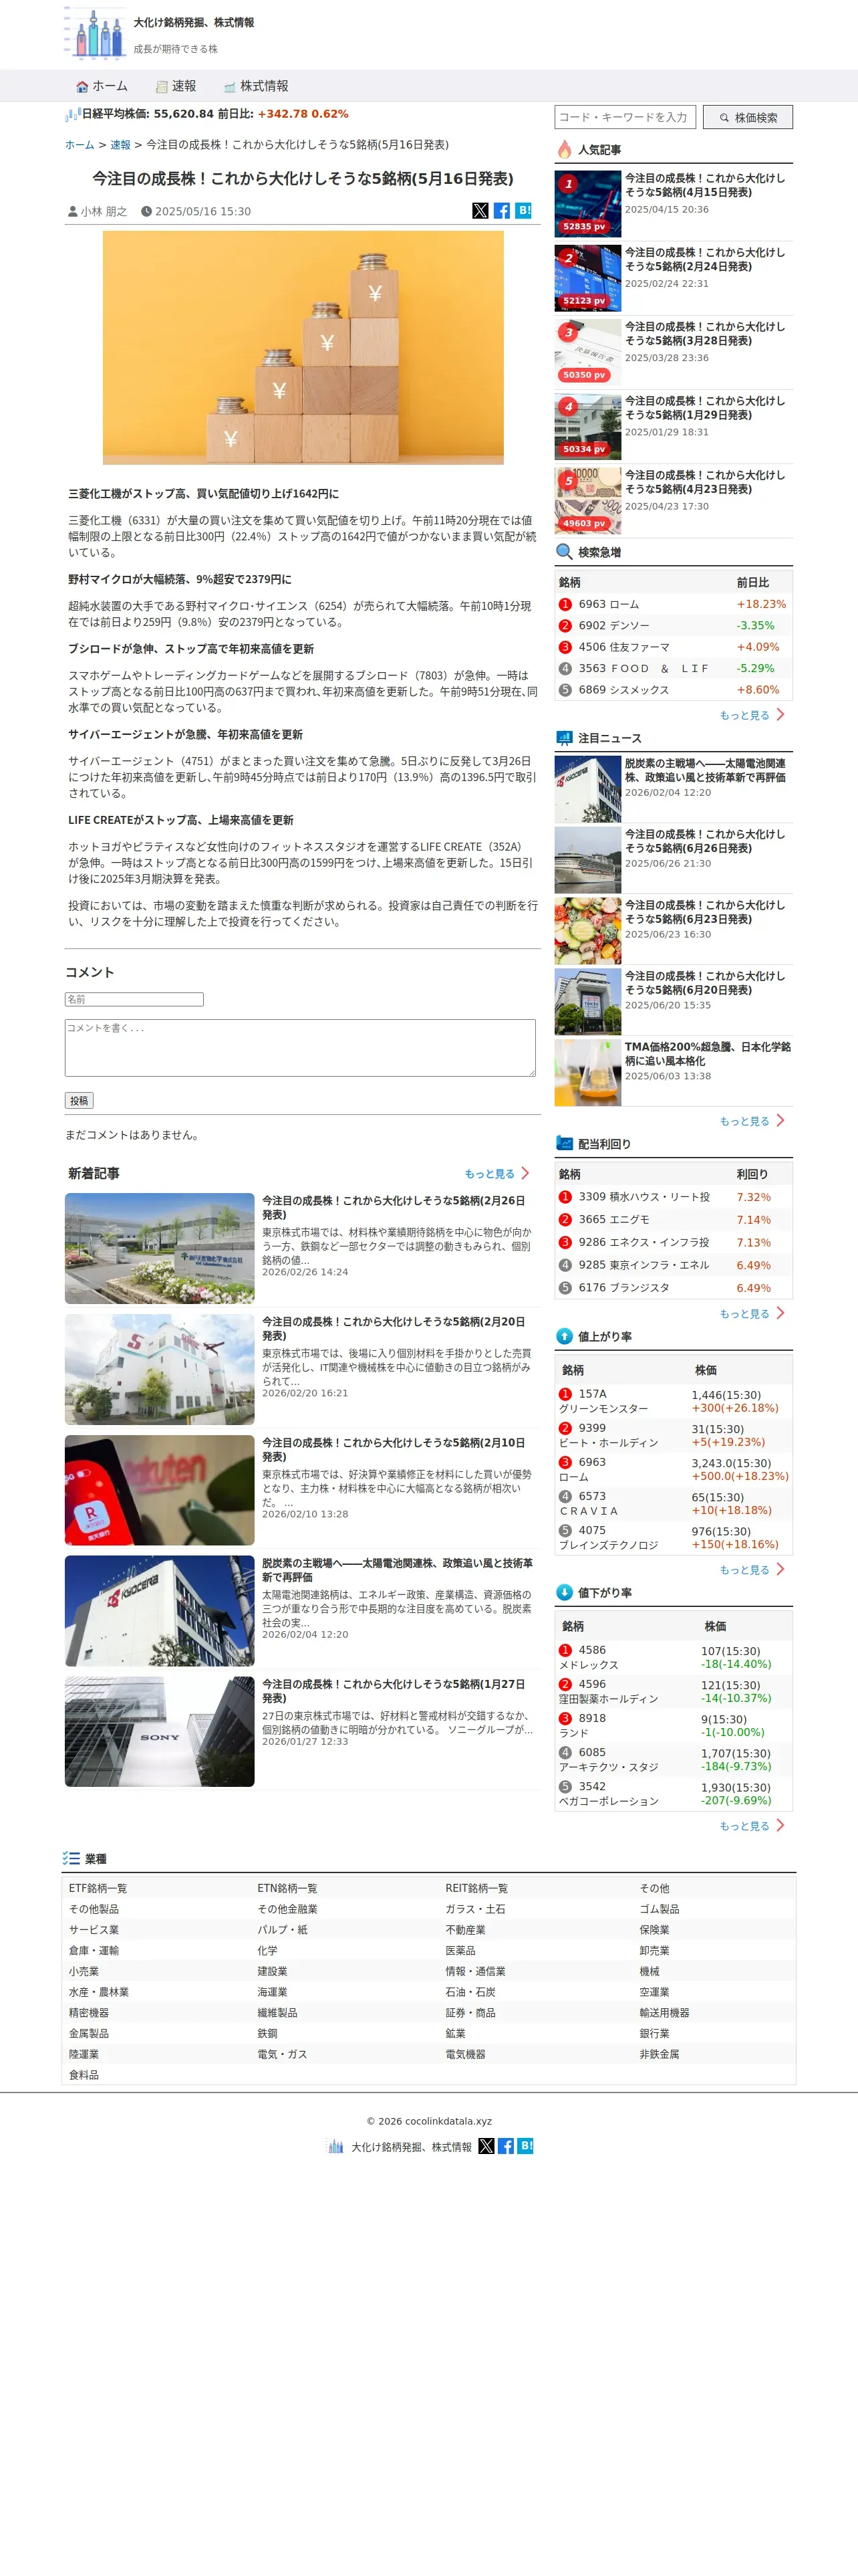Open new article 2月20日発表 thumbnail
Screen dimensions: 858x2576
tap(160, 1369)
